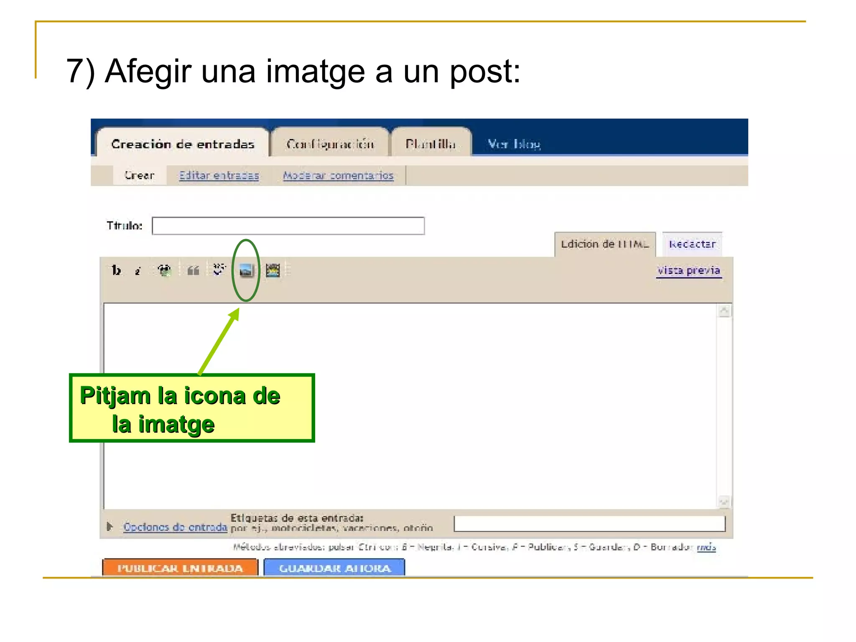Click the Publicar entrada button
Screen dimensions: 856x642
(180, 568)
